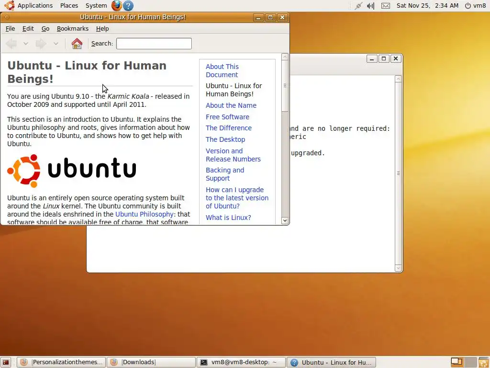Viewport: 490px width, 368px height.
Task: Open the Bookmarks menu
Action: point(73,28)
